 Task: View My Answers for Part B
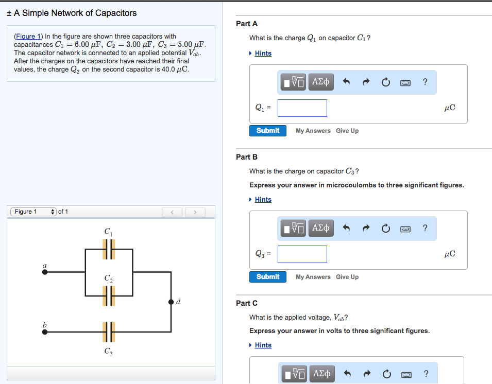pyautogui.click(x=313, y=277)
